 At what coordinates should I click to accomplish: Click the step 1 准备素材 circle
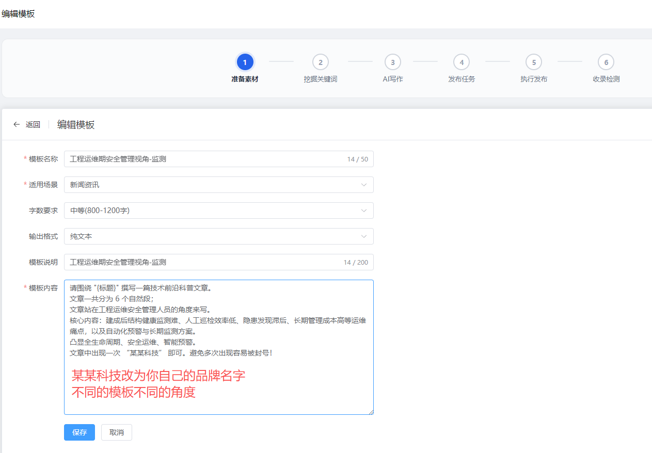[245, 61]
